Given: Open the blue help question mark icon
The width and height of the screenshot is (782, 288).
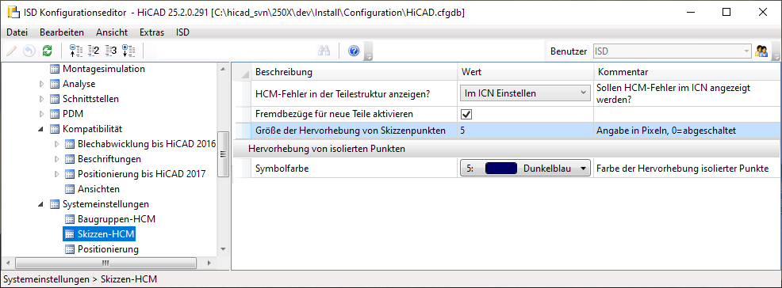Looking at the screenshot, I should point(354,51).
